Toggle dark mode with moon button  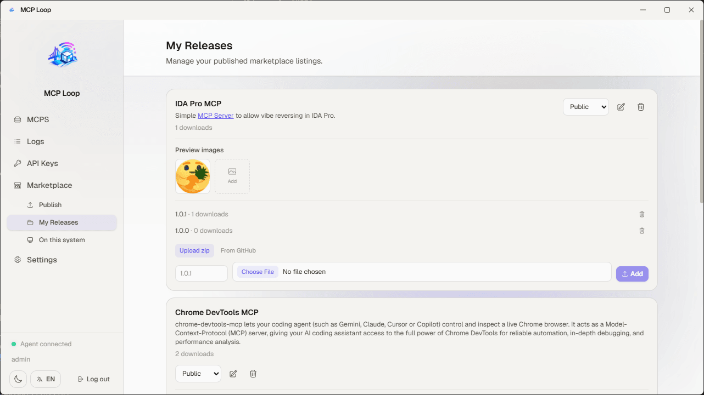click(x=18, y=379)
